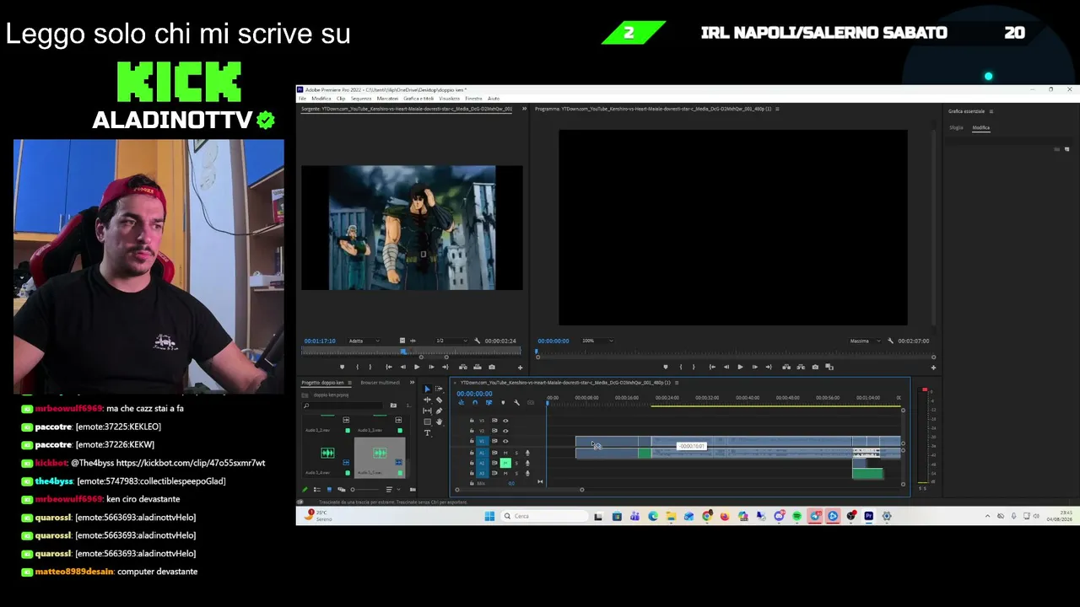Switch to Sfoglia tab in Grafica essenziale
This screenshot has height=607, width=1080.
(956, 128)
